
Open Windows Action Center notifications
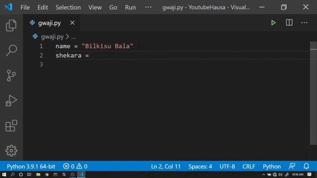(x=310, y=175)
